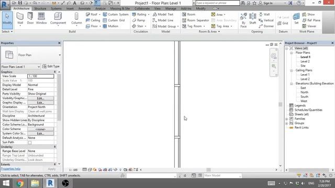Click the View Scale value field
Viewport: 335px width, 188px height.
tap(41, 76)
